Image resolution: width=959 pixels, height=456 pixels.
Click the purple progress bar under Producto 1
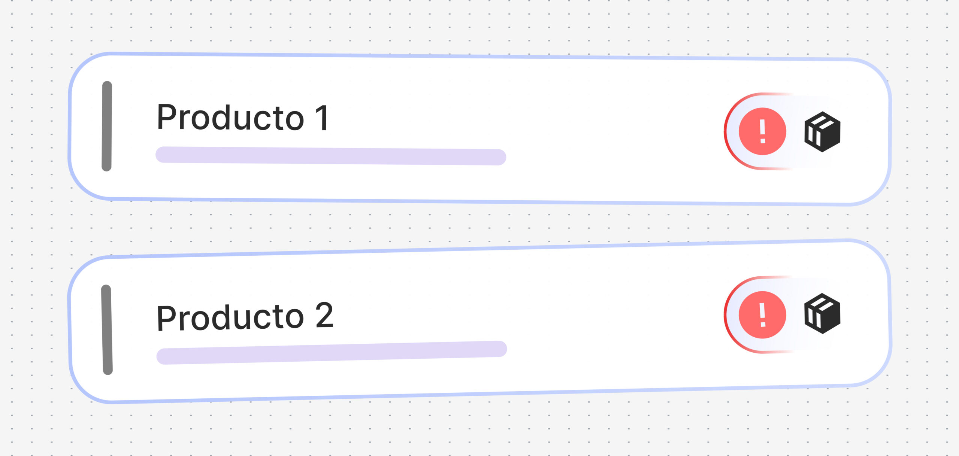(331, 156)
